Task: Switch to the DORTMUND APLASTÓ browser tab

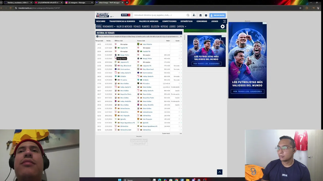Action: (x=48, y=3)
